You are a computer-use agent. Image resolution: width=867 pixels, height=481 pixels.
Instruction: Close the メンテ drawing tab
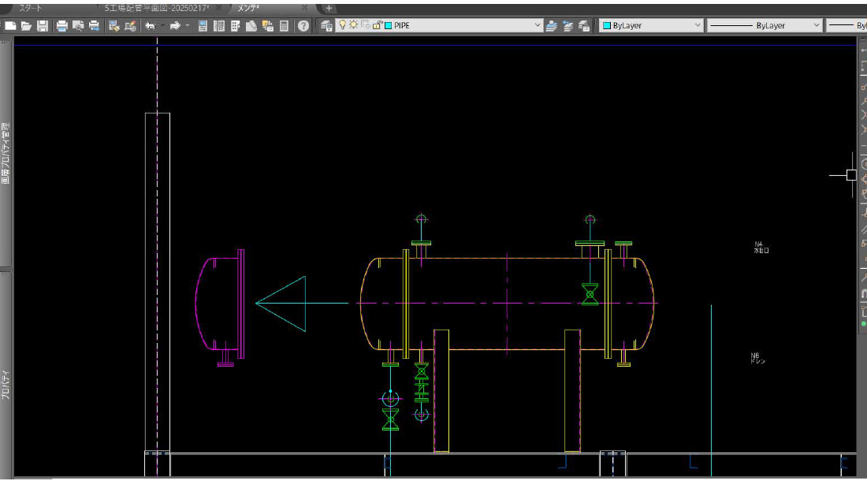point(305,9)
